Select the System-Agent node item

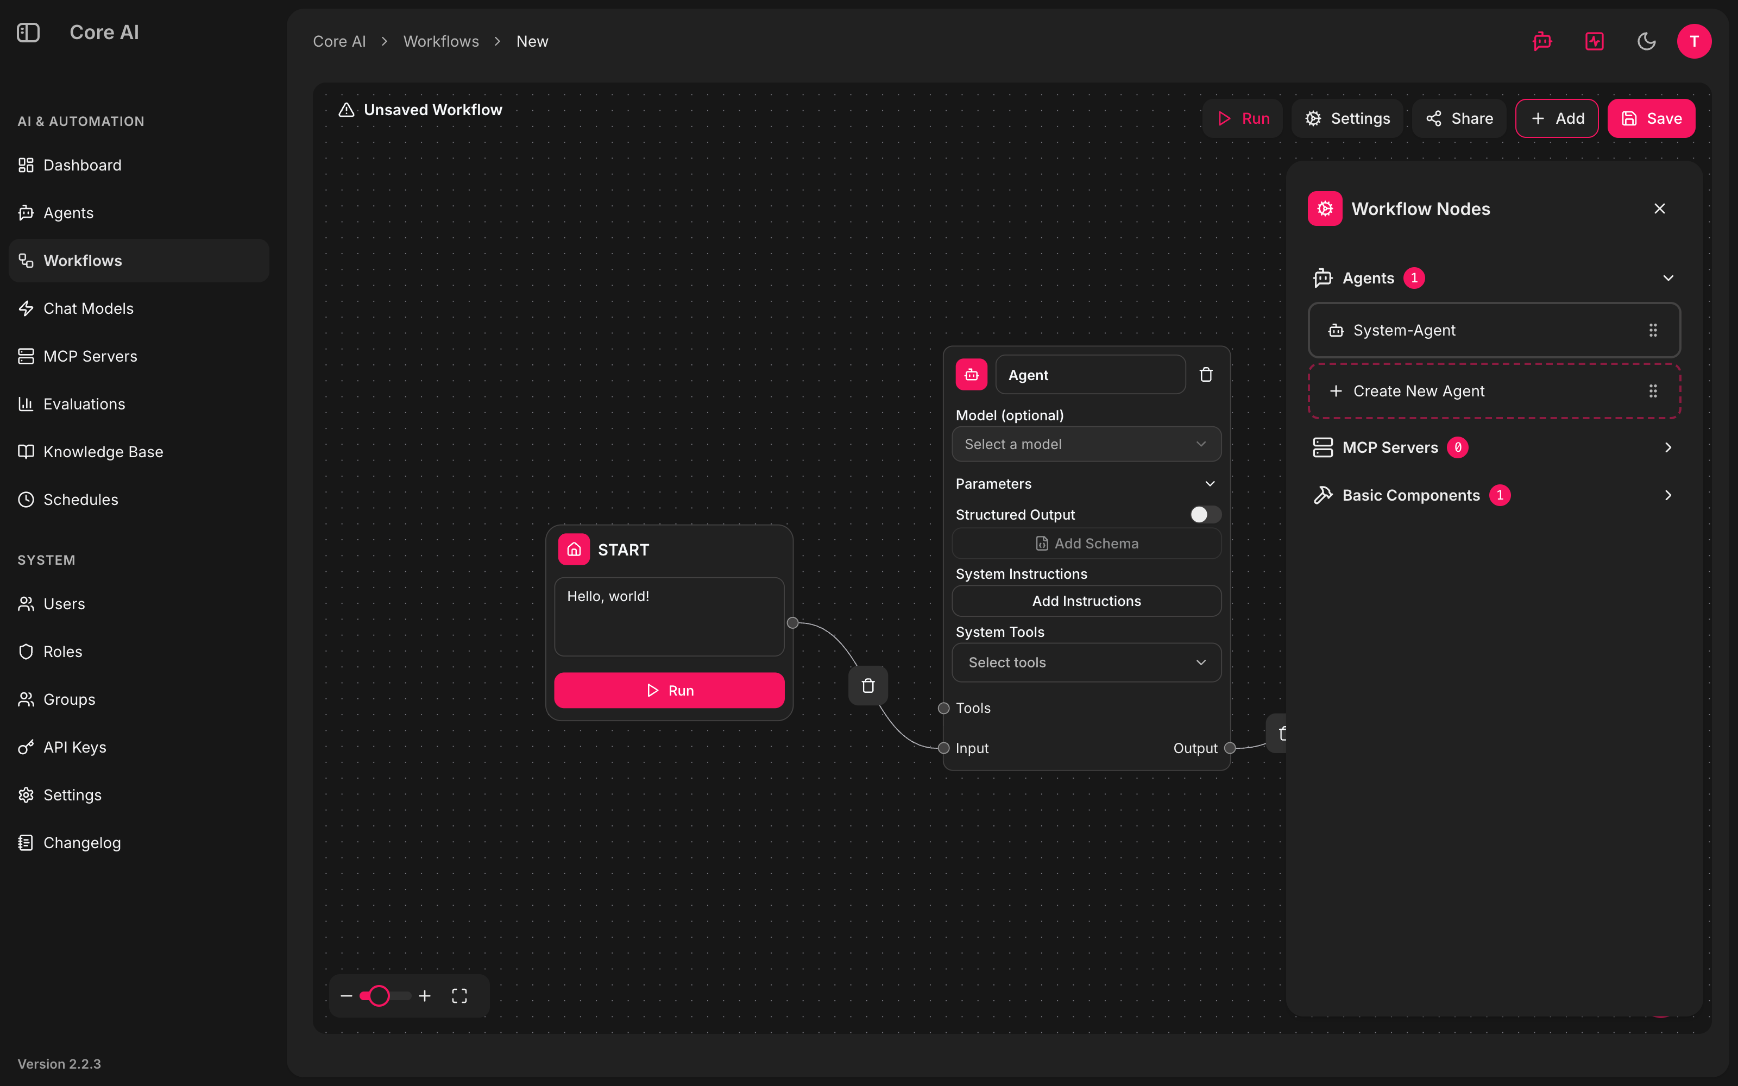pyautogui.click(x=1494, y=330)
